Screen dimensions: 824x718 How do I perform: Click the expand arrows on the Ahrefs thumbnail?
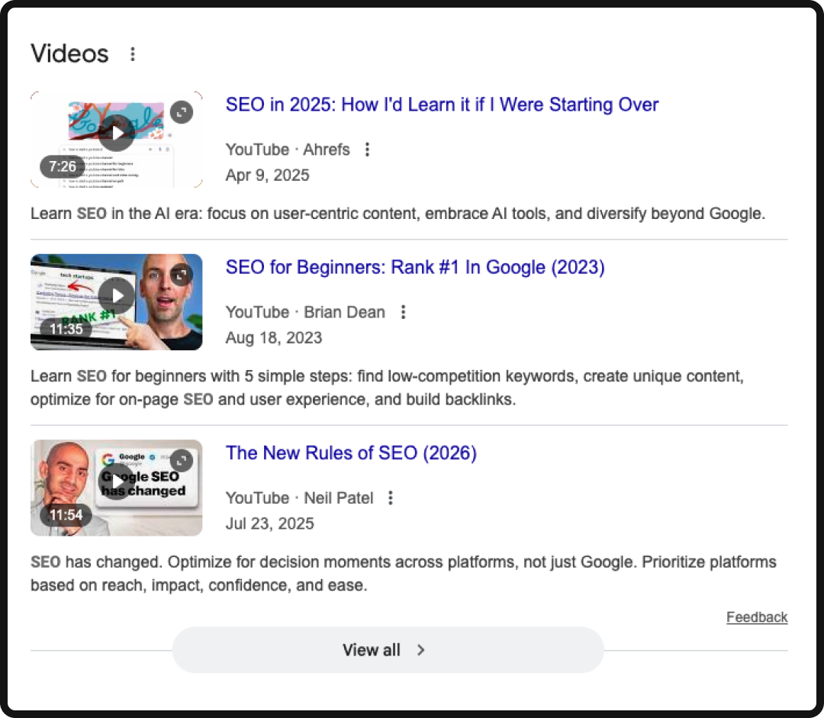[x=182, y=112]
